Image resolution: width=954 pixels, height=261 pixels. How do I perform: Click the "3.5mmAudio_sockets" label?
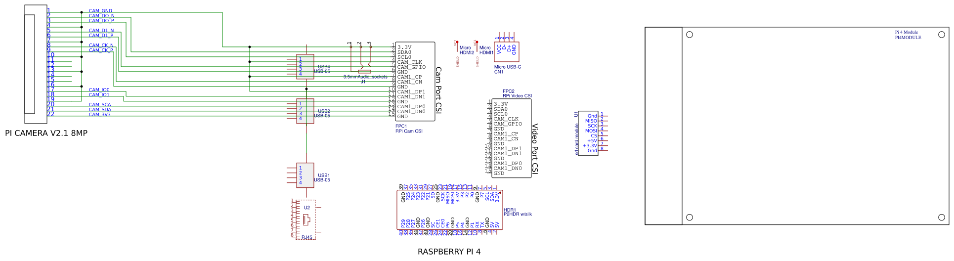(x=365, y=77)
